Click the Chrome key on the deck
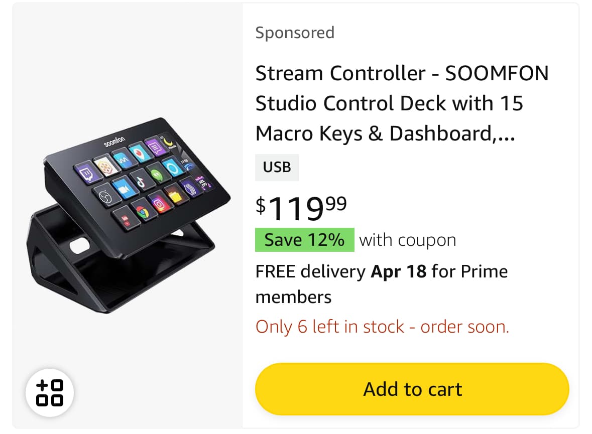592x434 pixels. (x=143, y=212)
